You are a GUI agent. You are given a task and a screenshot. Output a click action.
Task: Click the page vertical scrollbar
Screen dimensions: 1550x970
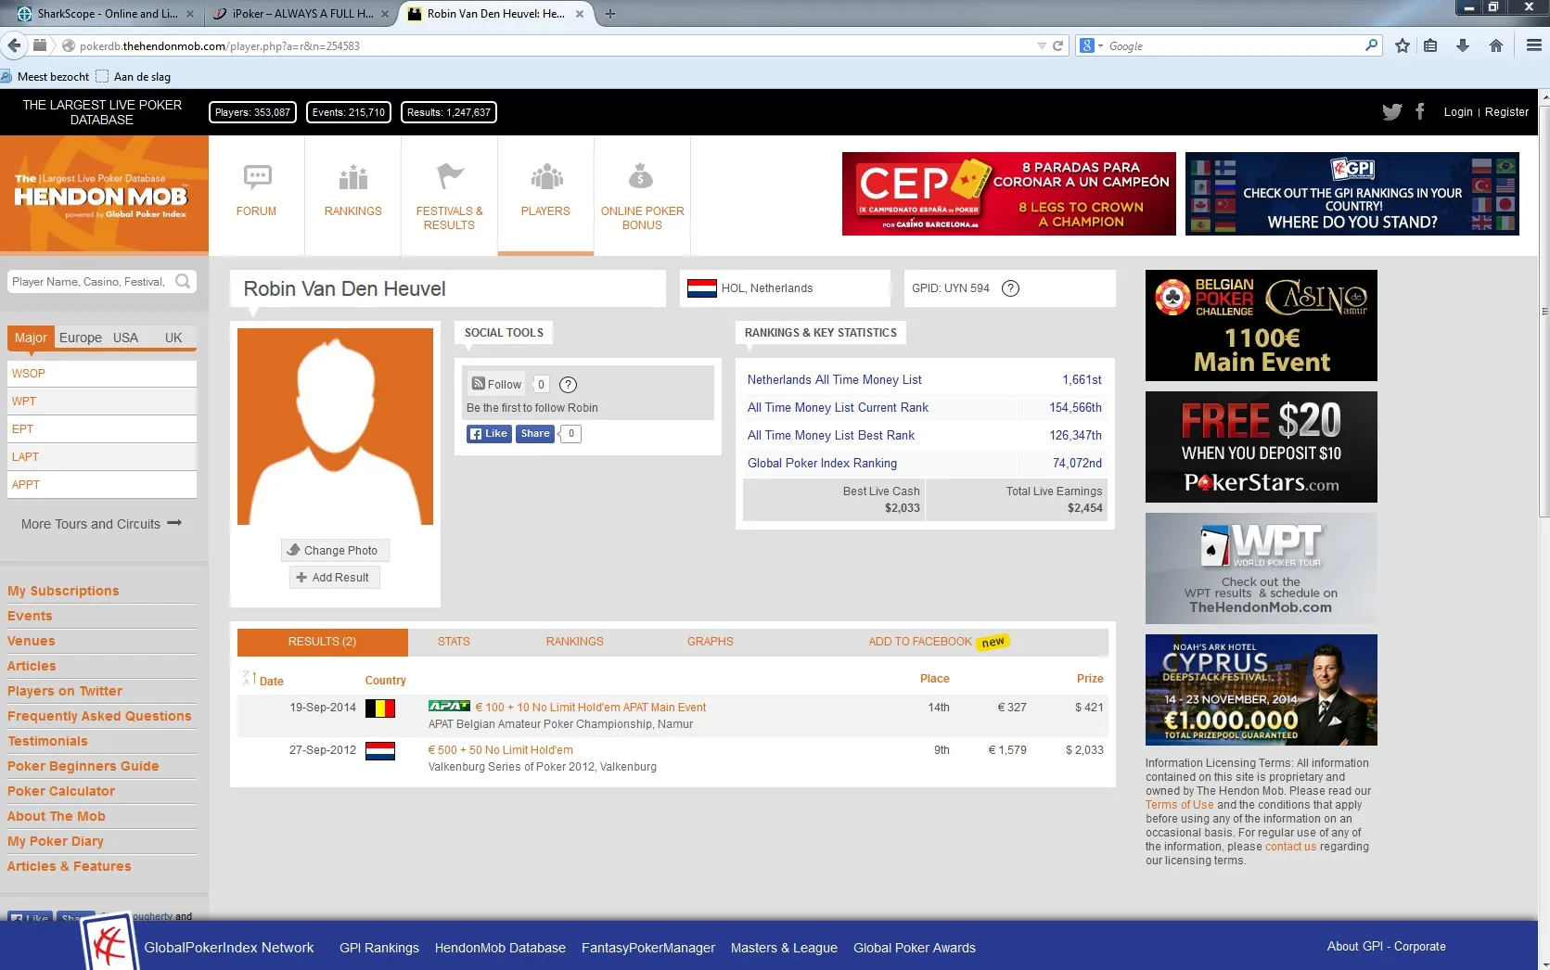tap(1544, 311)
